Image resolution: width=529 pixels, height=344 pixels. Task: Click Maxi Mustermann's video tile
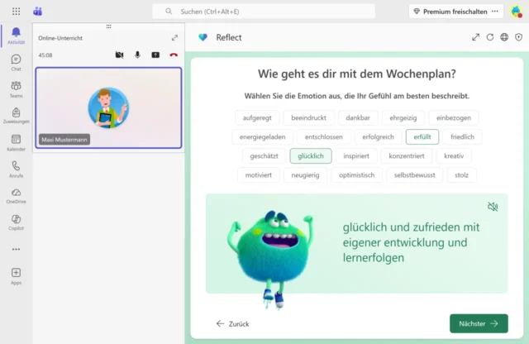tap(108, 107)
